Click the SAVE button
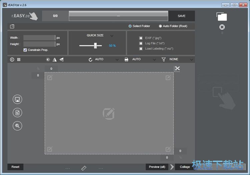 click(x=182, y=16)
